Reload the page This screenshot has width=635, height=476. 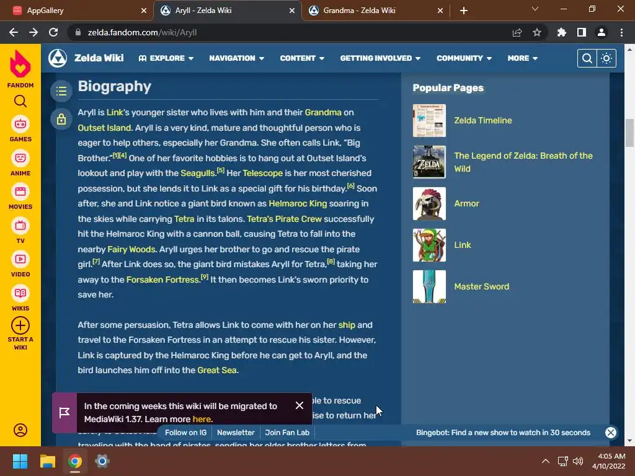click(53, 32)
